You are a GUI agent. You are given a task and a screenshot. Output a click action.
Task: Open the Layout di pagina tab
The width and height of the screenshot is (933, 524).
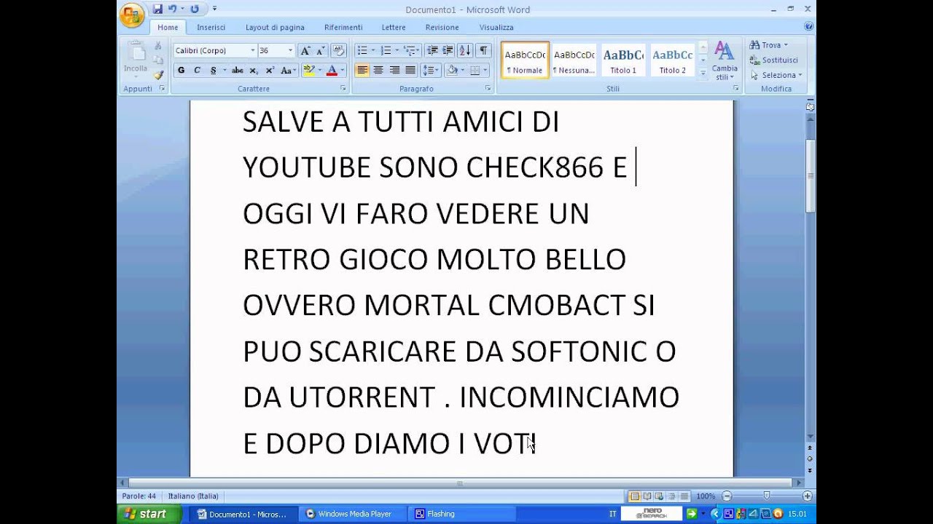275,27
